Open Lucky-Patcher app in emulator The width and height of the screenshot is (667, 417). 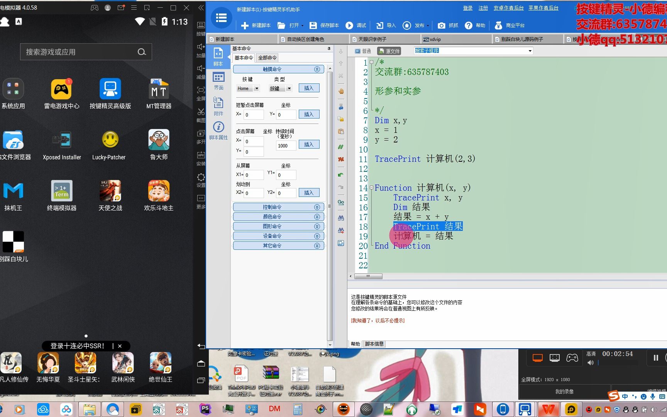(x=109, y=145)
